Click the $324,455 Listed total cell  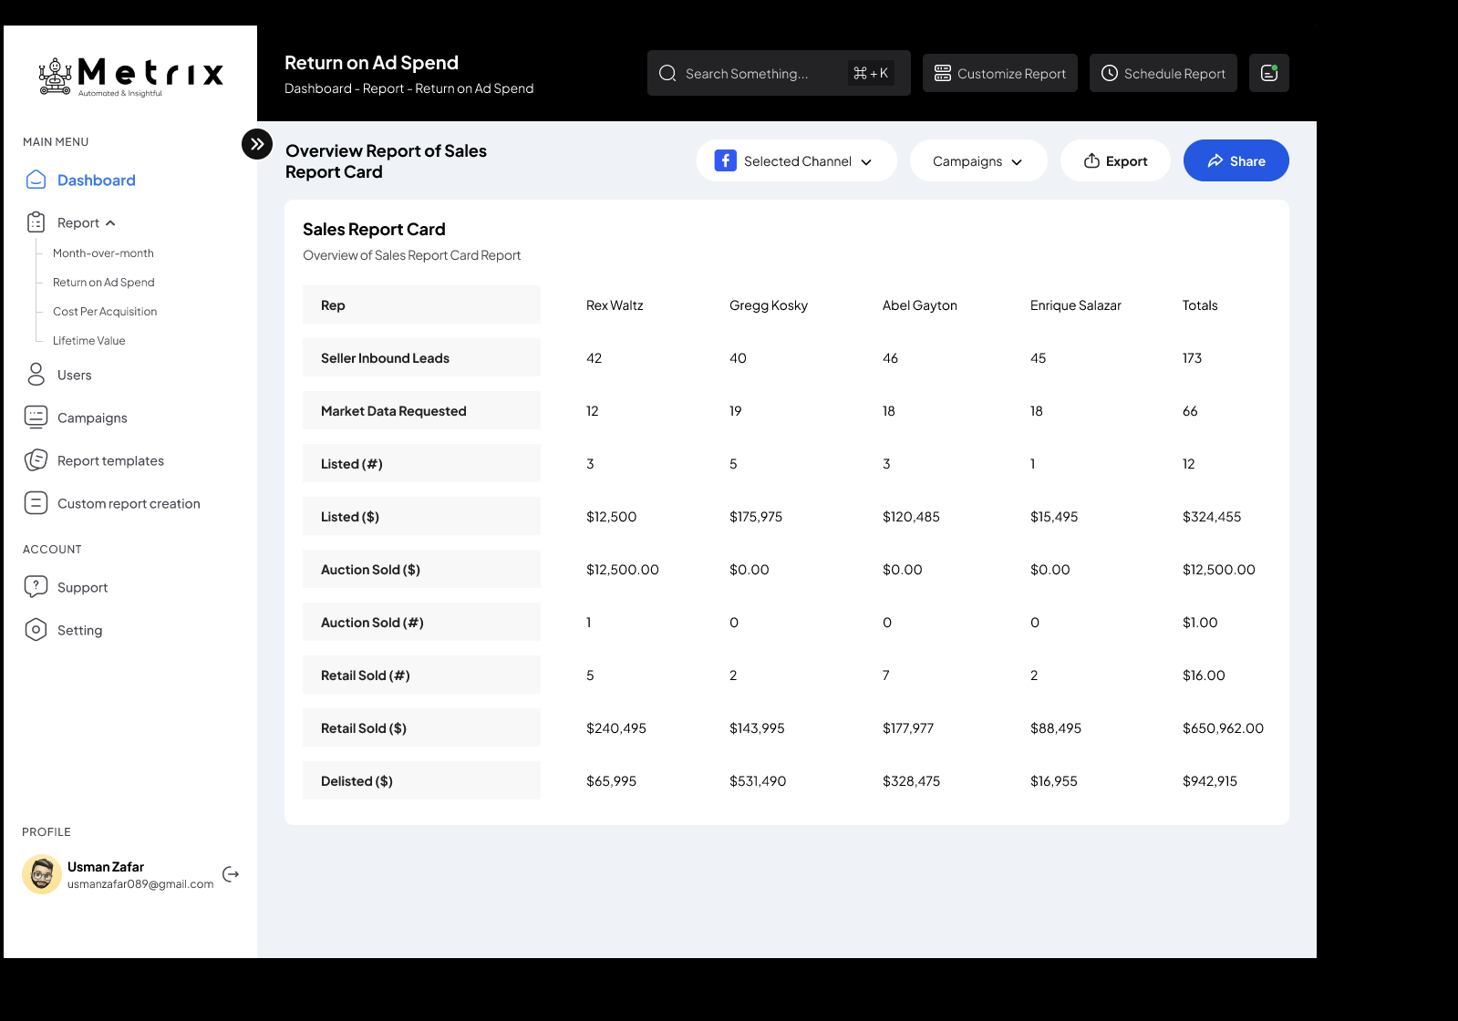click(x=1212, y=516)
